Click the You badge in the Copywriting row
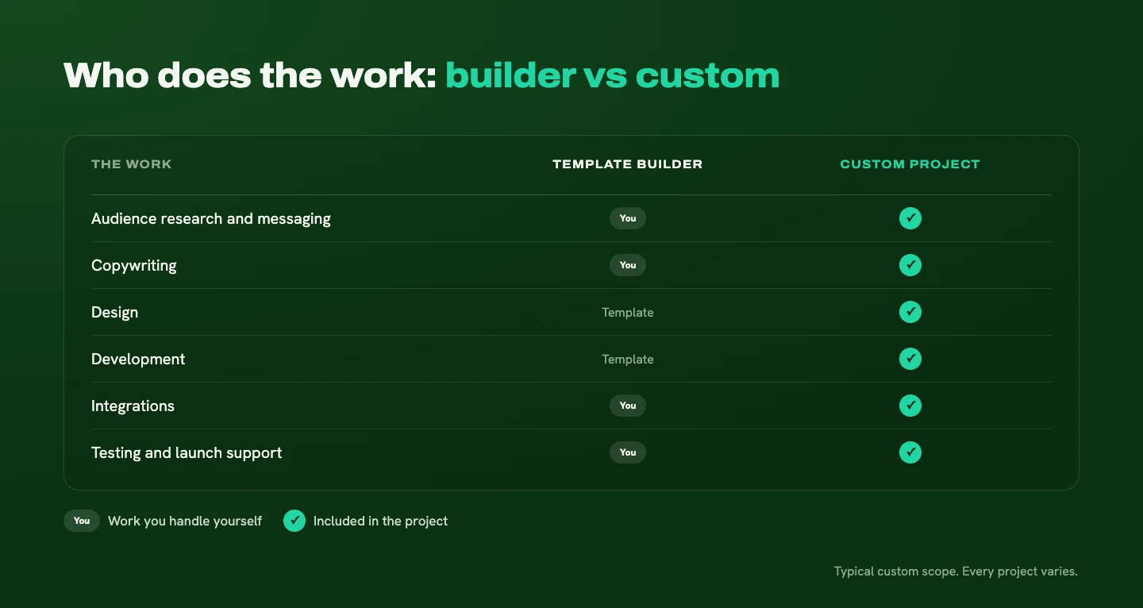The width and height of the screenshot is (1143, 608). [x=628, y=265]
